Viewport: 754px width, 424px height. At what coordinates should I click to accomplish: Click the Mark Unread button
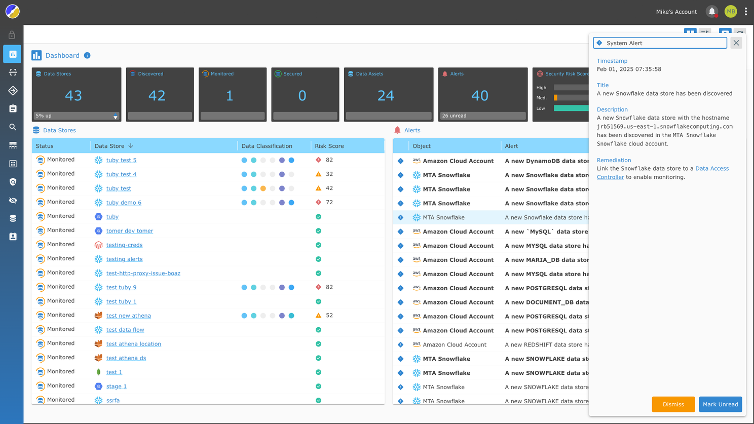click(720, 404)
